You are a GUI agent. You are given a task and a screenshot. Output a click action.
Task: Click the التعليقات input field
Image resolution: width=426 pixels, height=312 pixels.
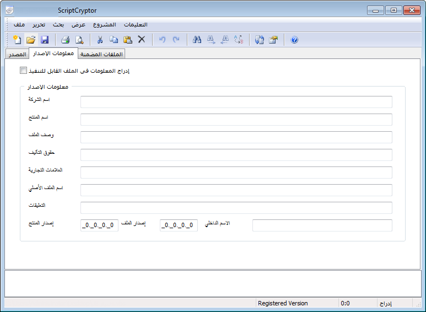click(236, 208)
